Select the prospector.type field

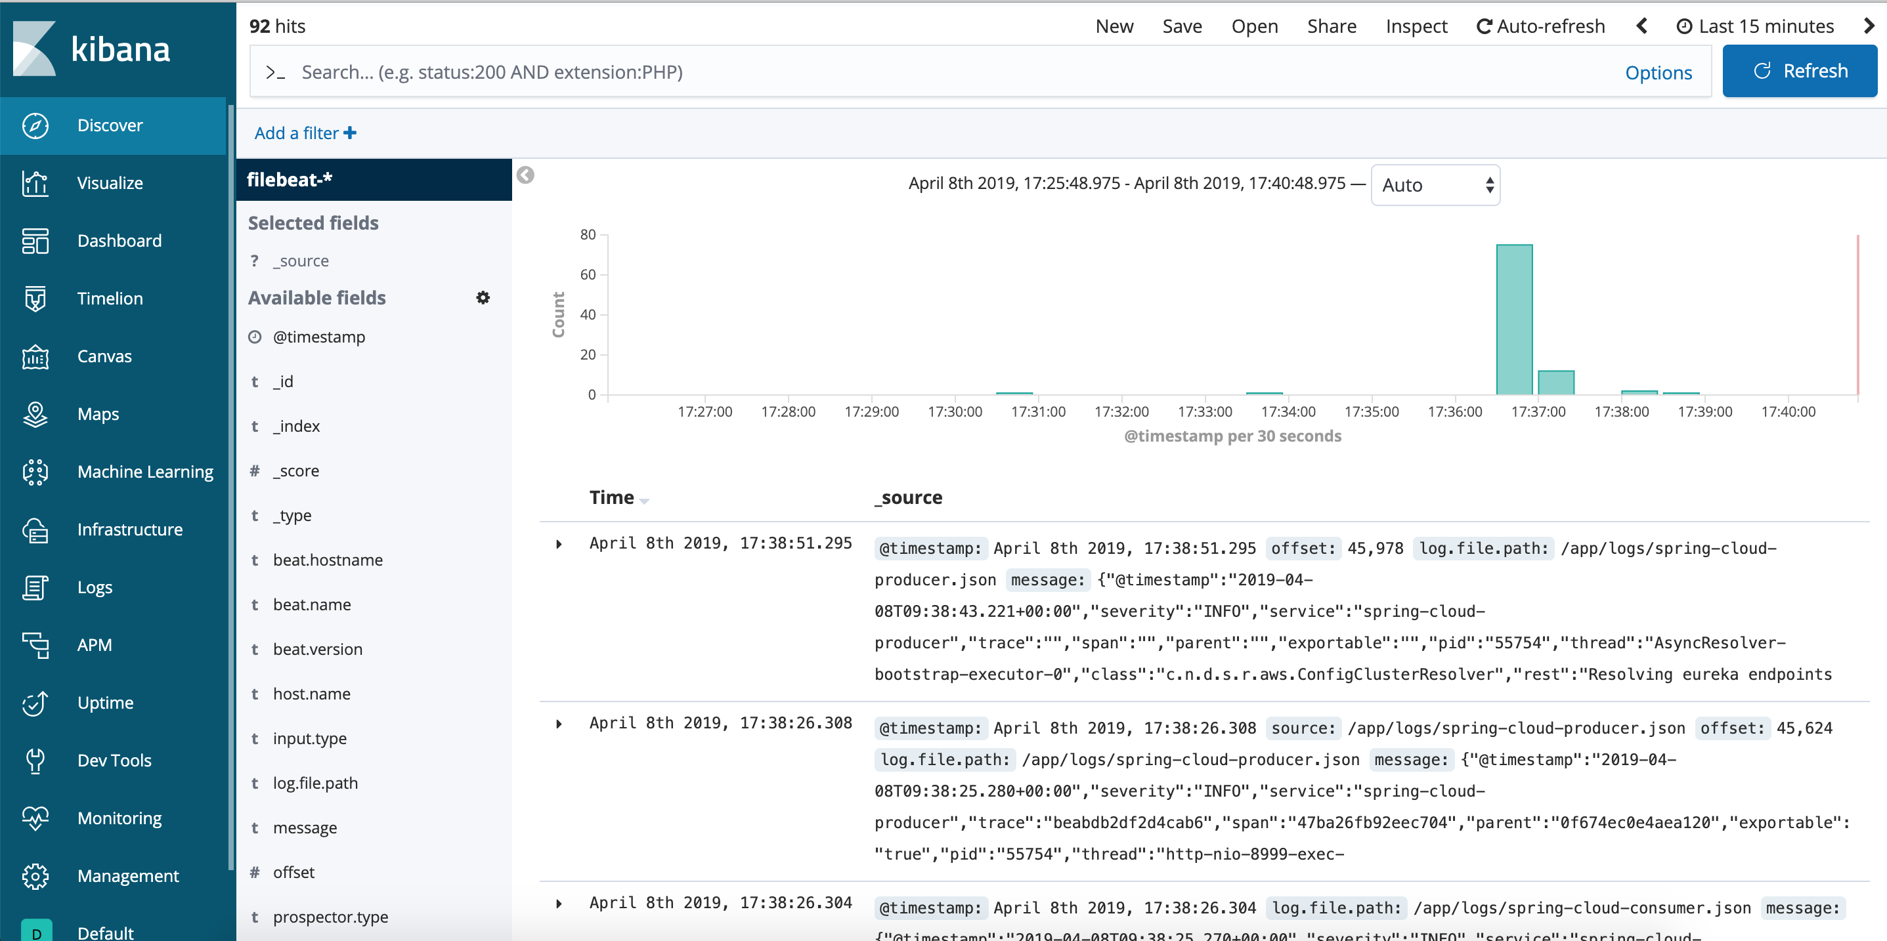(x=330, y=917)
